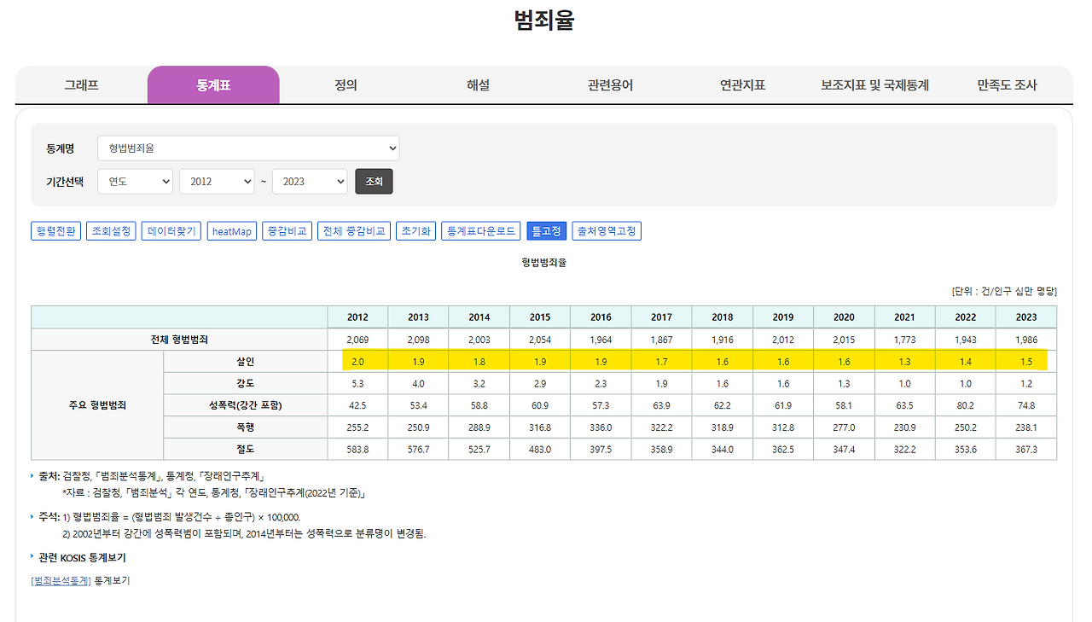Image resolution: width=1092 pixels, height=622 pixels.
Task: Click 전체 증감비교 for full comparison
Action: 353,230
